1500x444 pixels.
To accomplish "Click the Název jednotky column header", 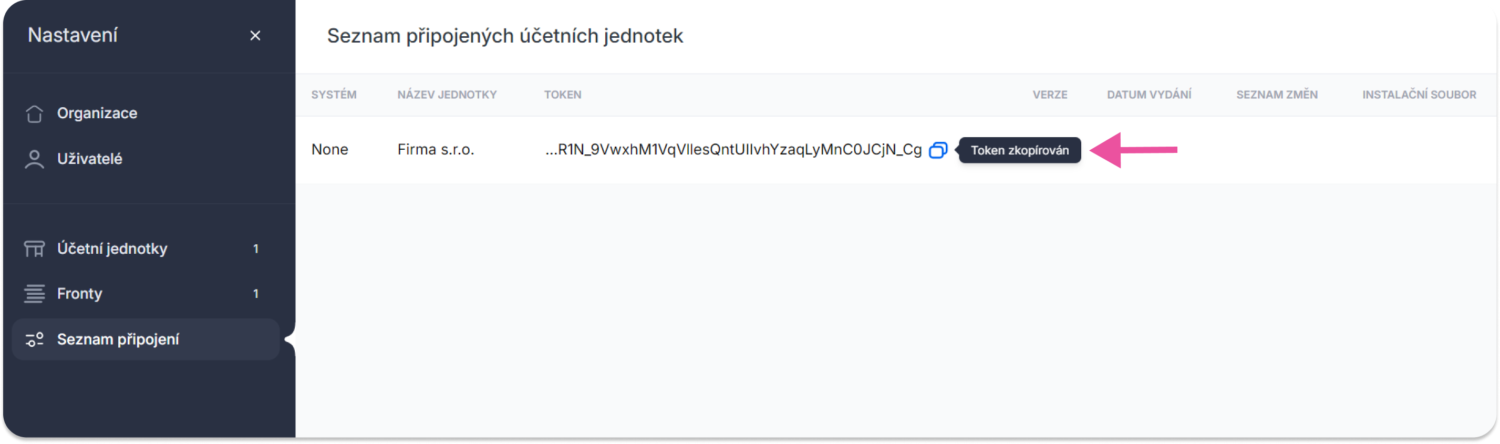I will pos(447,95).
